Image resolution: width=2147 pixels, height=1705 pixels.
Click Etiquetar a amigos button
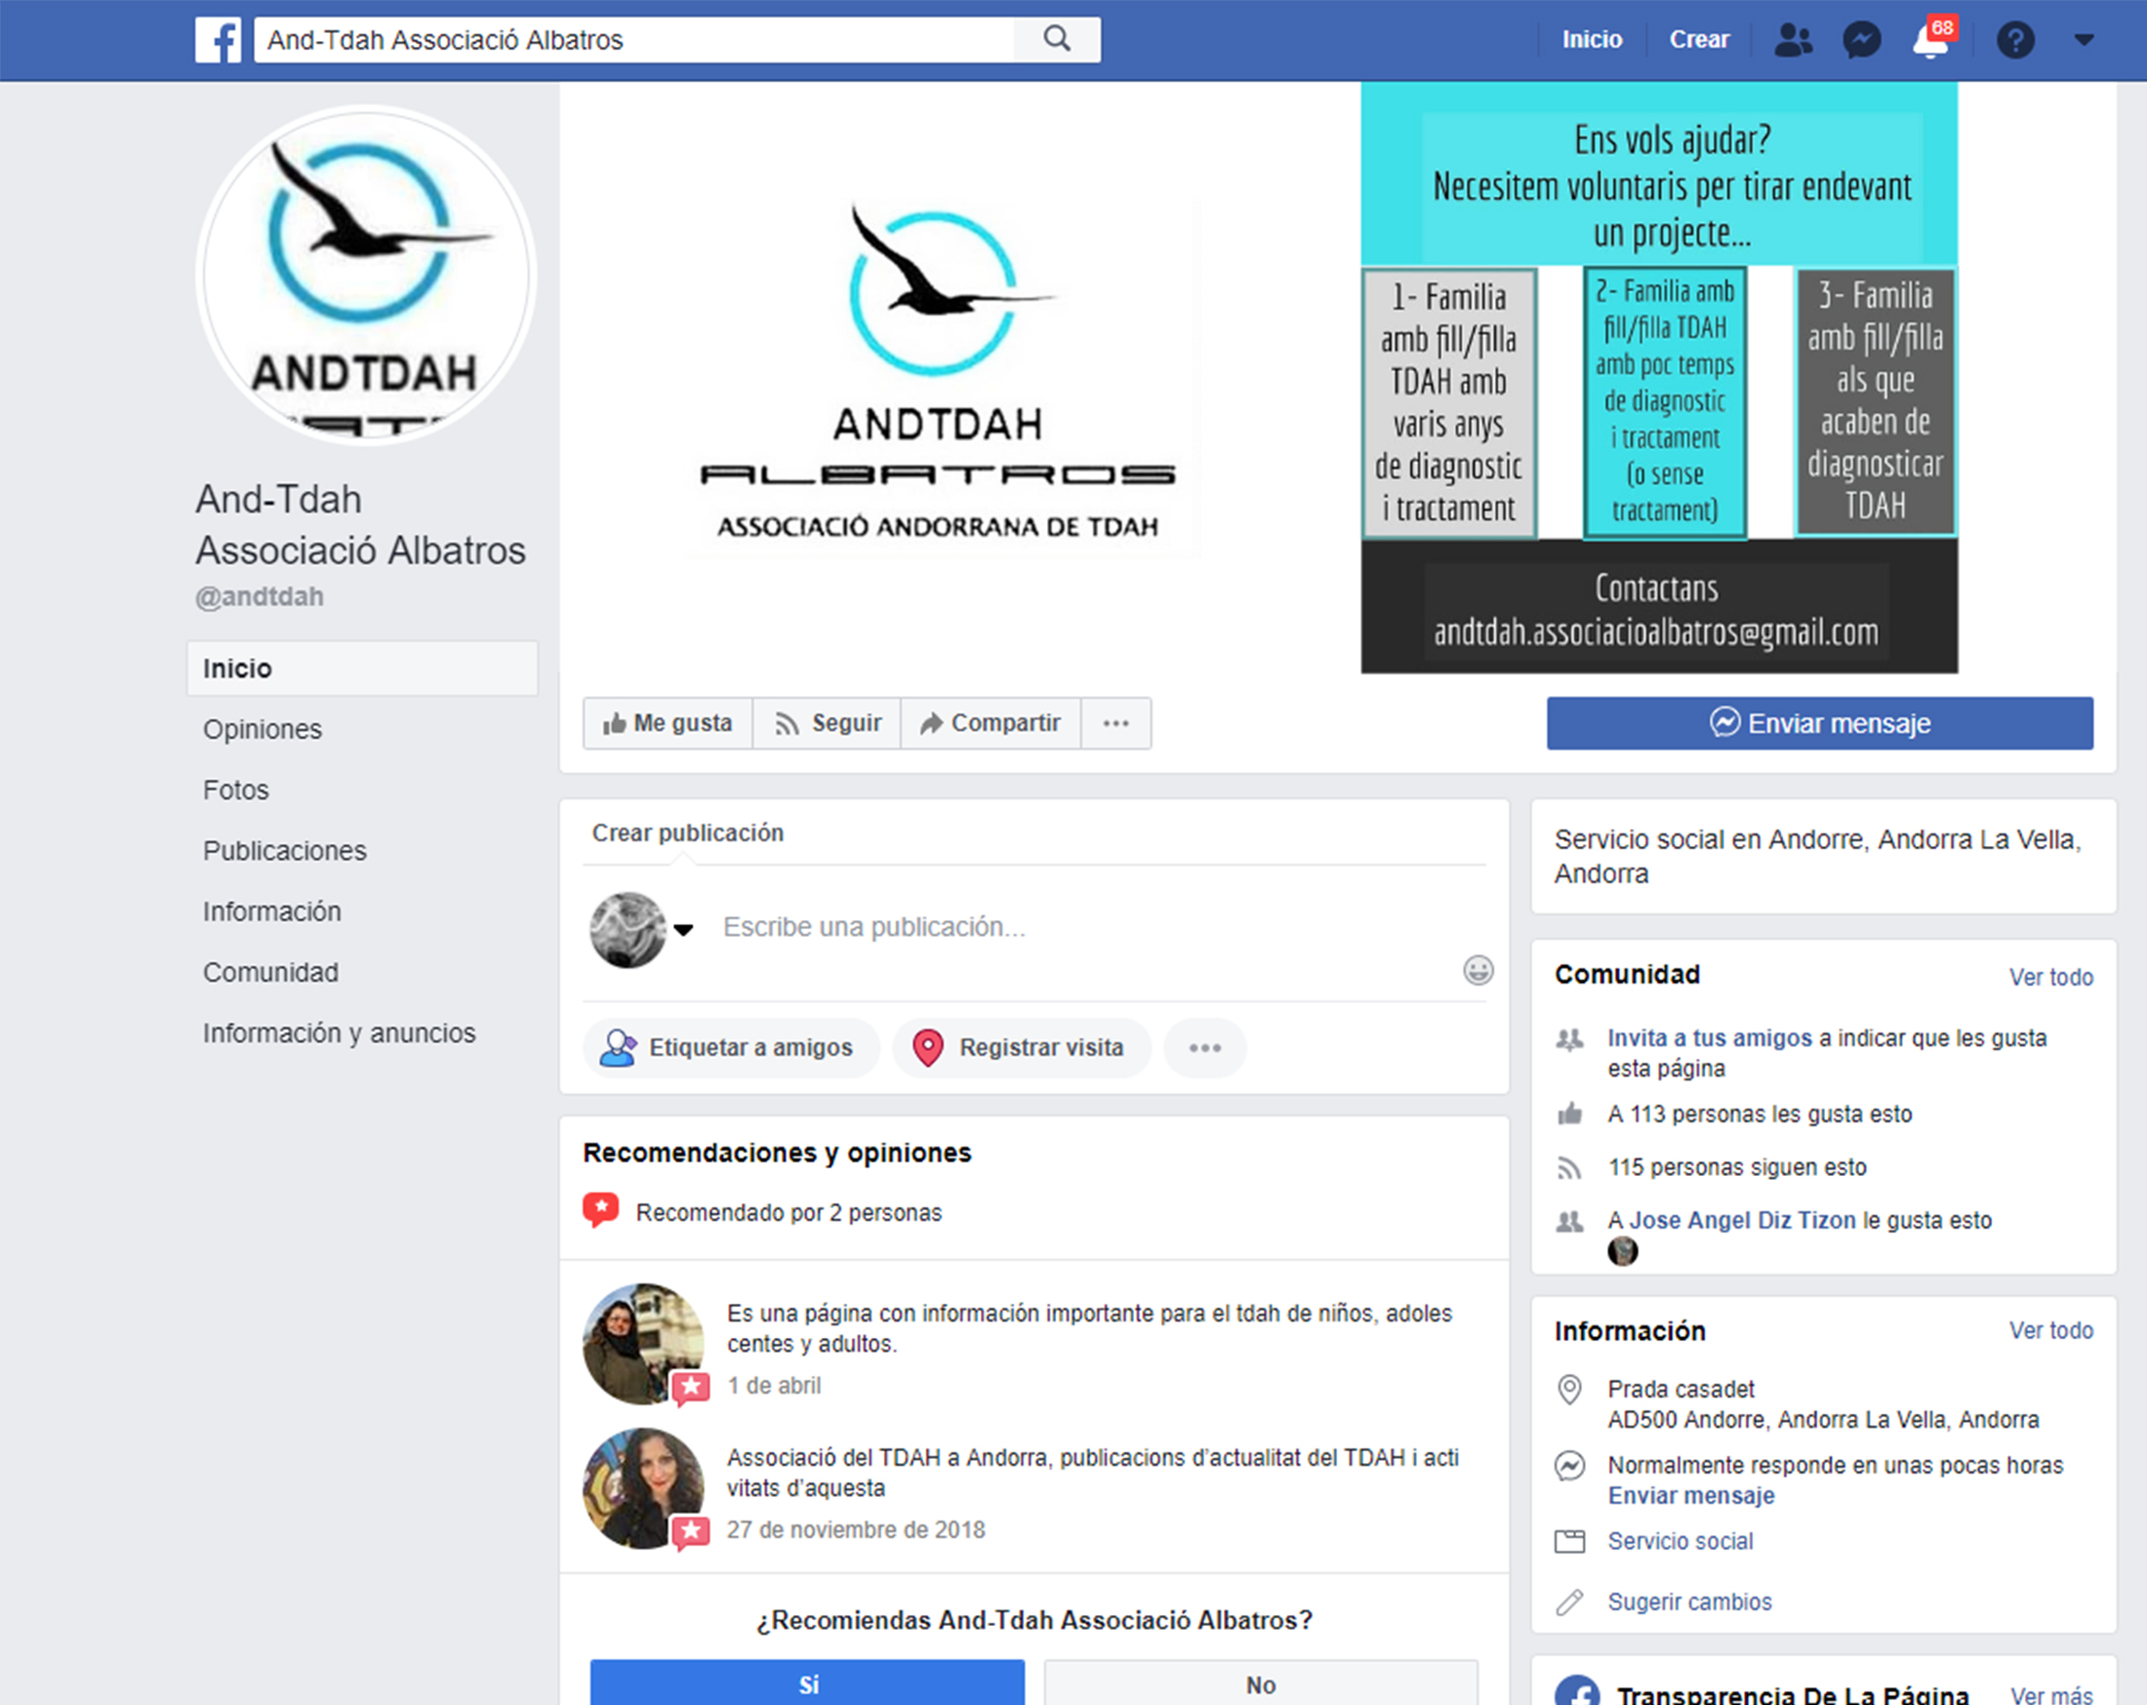[731, 1048]
